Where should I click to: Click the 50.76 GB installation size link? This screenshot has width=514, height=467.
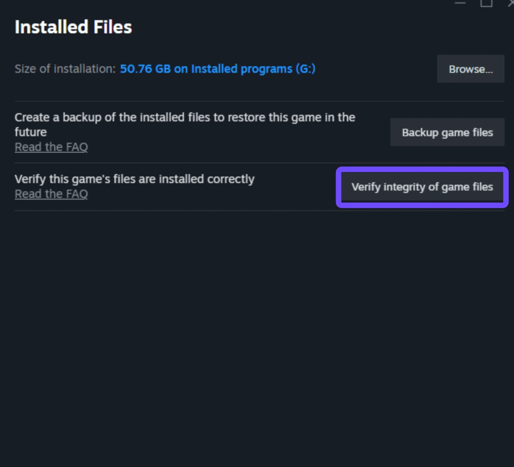(x=145, y=69)
